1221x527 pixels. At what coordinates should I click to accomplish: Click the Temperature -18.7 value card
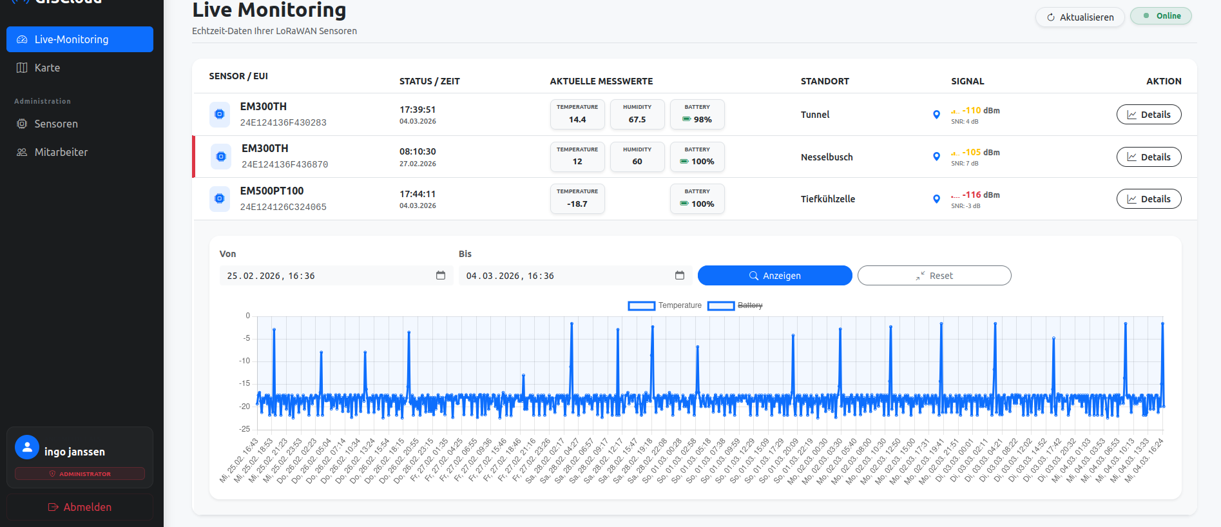(x=577, y=199)
